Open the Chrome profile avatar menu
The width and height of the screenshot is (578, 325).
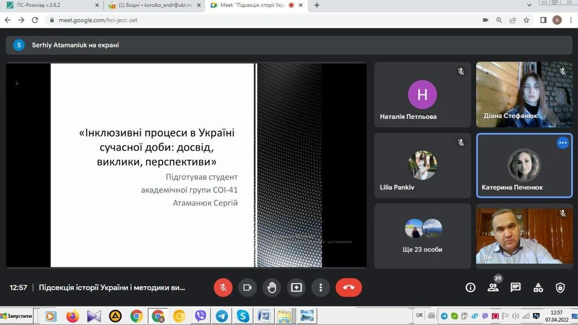point(557,20)
